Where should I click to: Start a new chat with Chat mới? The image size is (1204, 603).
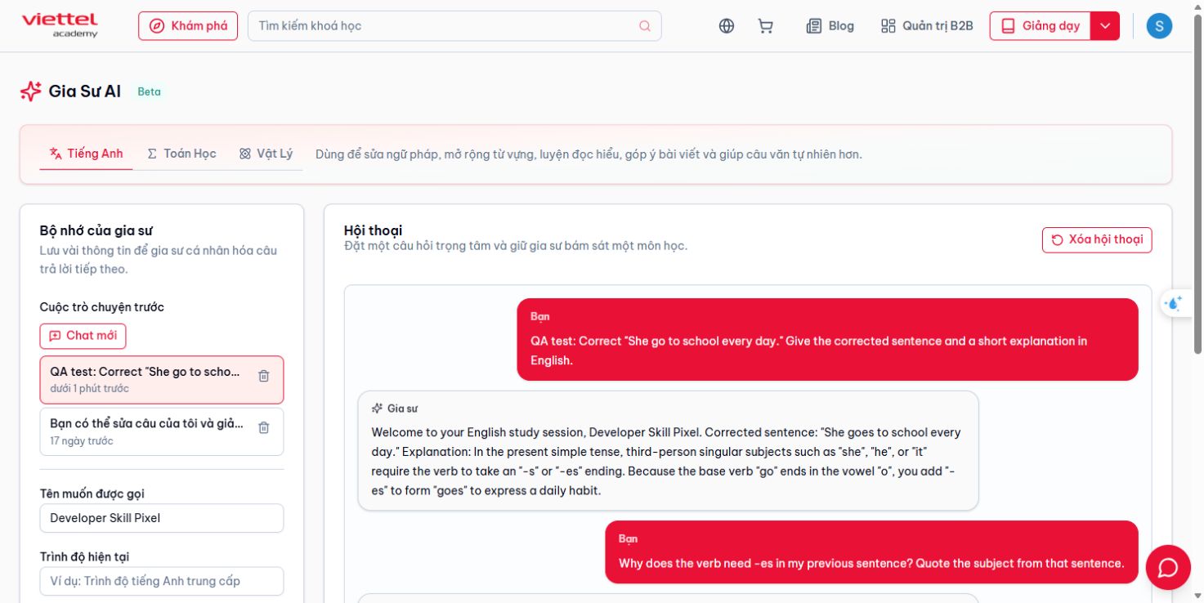coord(83,336)
